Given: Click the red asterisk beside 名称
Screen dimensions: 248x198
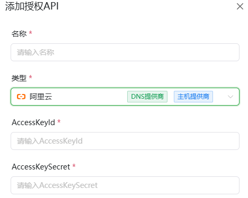Looking at the screenshot, I should point(31,33).
